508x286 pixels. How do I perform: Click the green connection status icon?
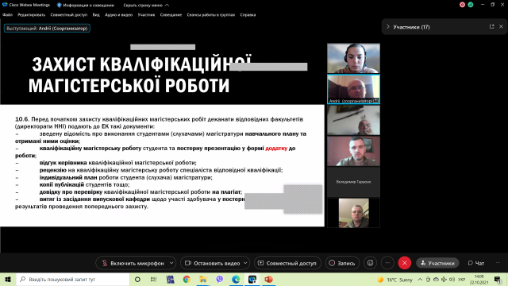(x=471, y=5)
